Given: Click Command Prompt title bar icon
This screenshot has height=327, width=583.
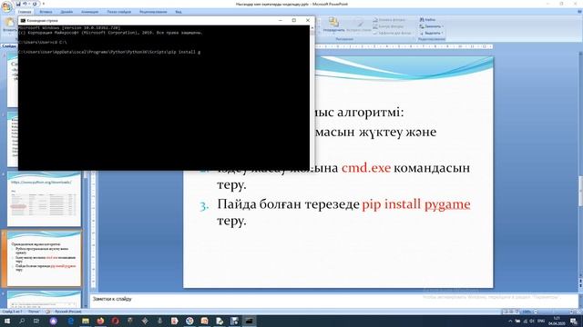Looking at the screenshot, I should pyautogui.click(x=23, y=20).
